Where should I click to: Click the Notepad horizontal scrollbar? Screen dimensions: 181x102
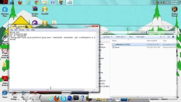48,90
